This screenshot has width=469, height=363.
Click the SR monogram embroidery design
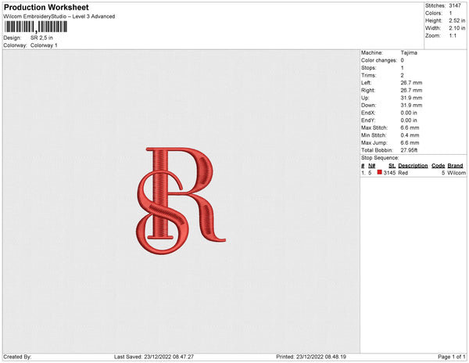pyautogui.click(x=181, y=199)
